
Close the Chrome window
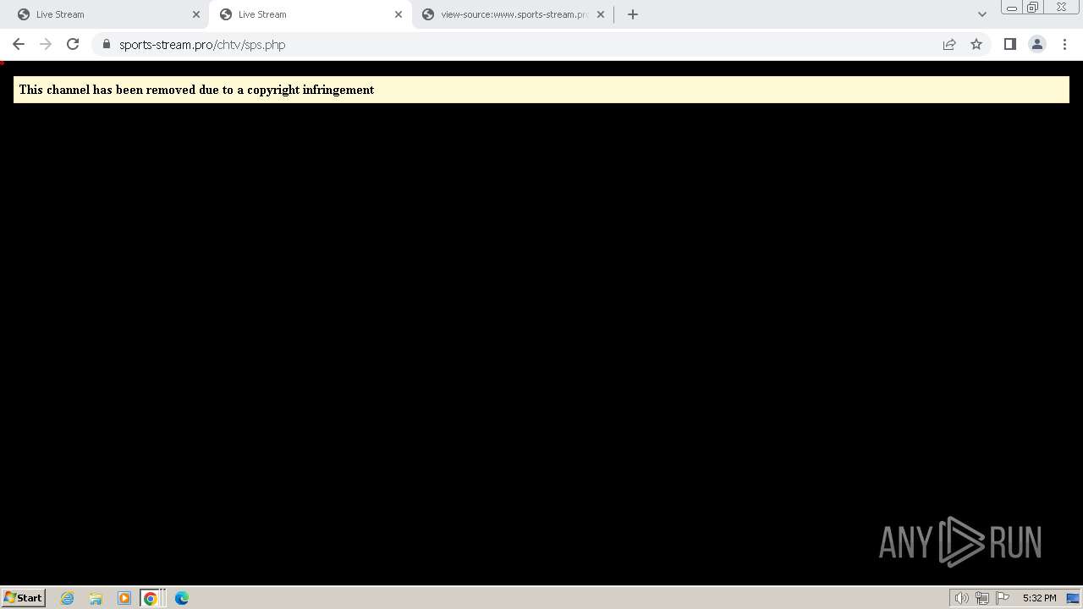click(1061, 8)
